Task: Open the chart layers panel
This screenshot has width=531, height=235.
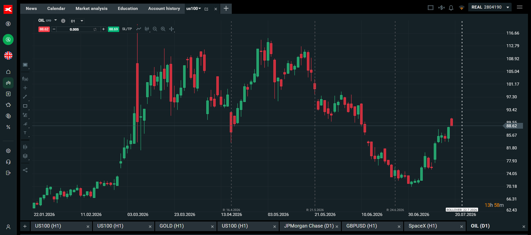Action: click(x=25, y=156)
